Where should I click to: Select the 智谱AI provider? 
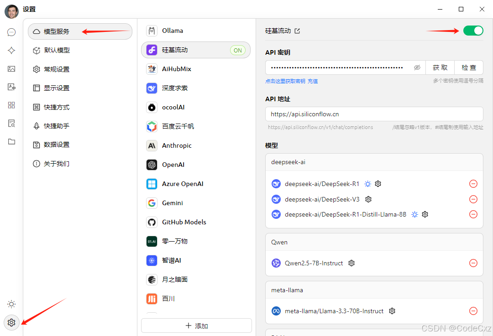[196, 261]
